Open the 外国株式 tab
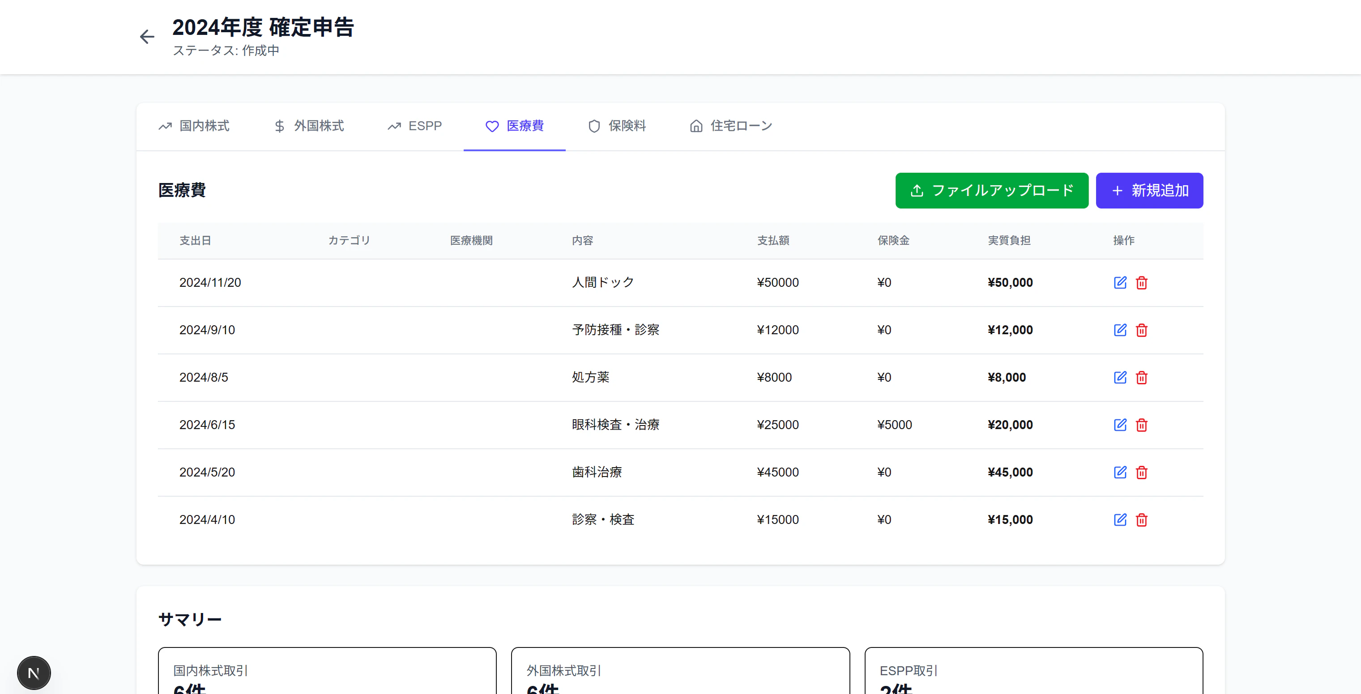 pyautogui.click(x=308, y=126)
